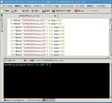Screen dimensions: 112x103
Task: Click terminal scrollbar down arrow
Action: (x=111, y=97)
